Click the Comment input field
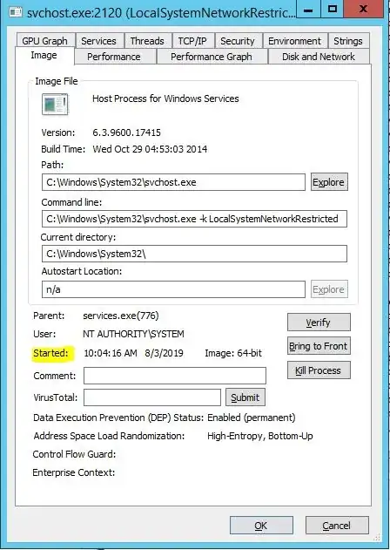 pos(175,376)
